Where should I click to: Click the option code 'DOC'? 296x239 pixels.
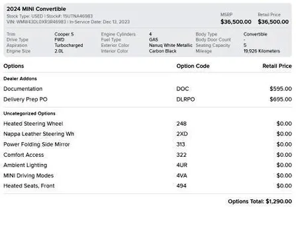click(x=183, y=89)
